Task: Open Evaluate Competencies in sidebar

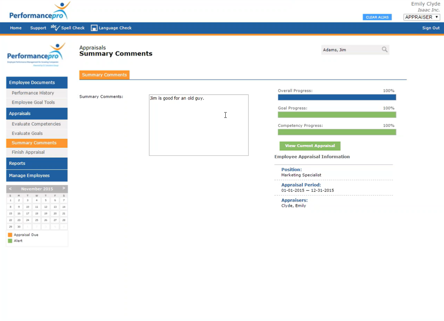Action: coord(36,124)
